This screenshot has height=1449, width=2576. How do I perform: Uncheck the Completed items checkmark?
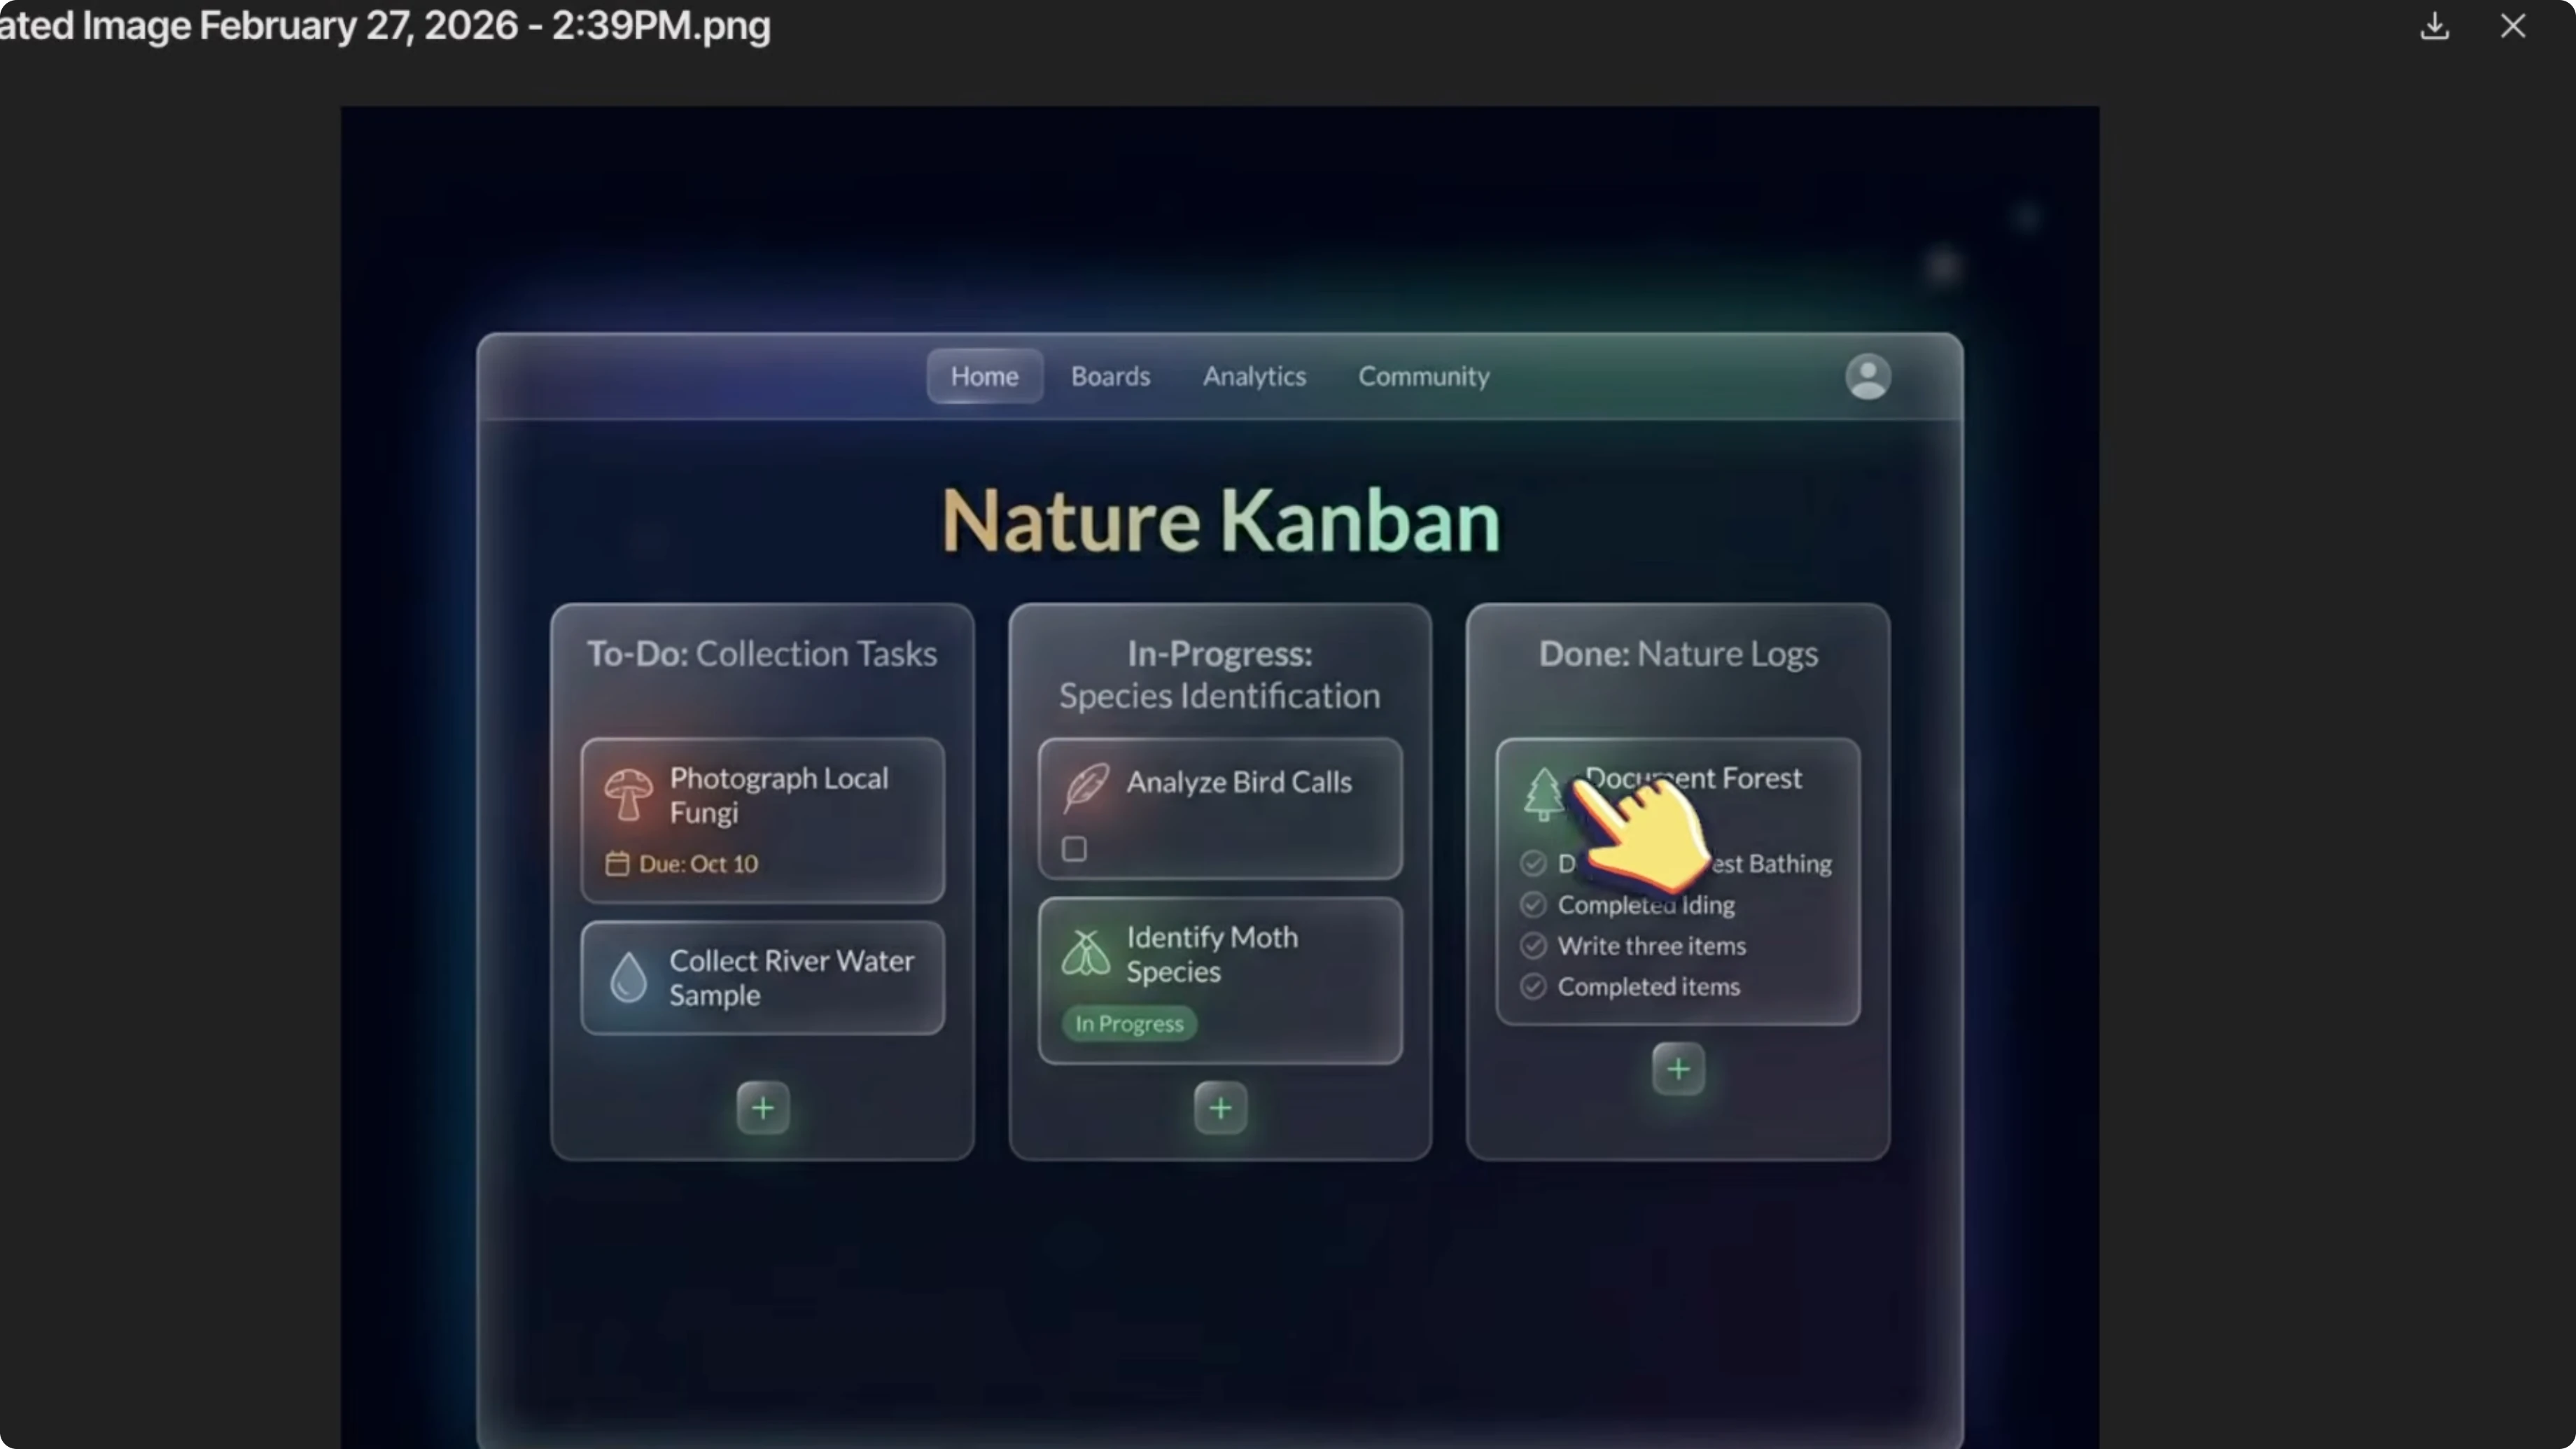point(1533,987)
